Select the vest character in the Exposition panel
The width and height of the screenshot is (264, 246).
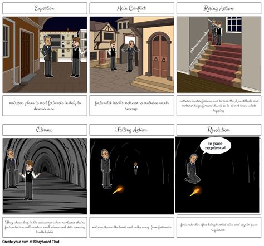77,57
